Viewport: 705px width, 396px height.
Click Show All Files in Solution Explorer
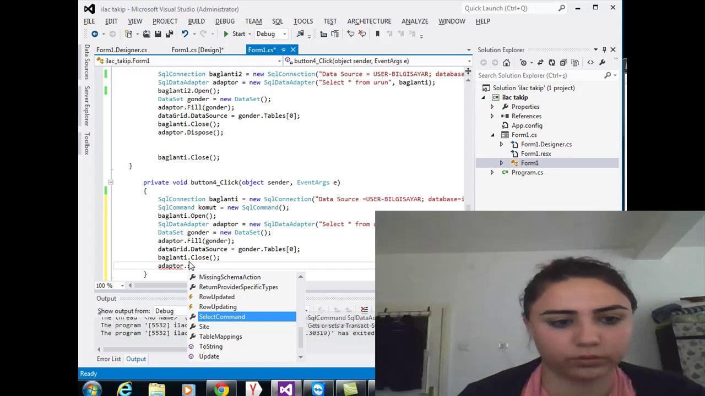(575, 63)
